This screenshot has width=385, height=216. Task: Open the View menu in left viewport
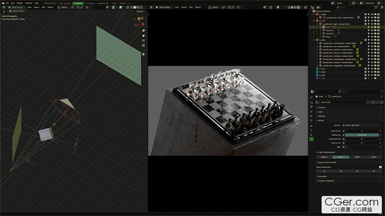(29, 7)
